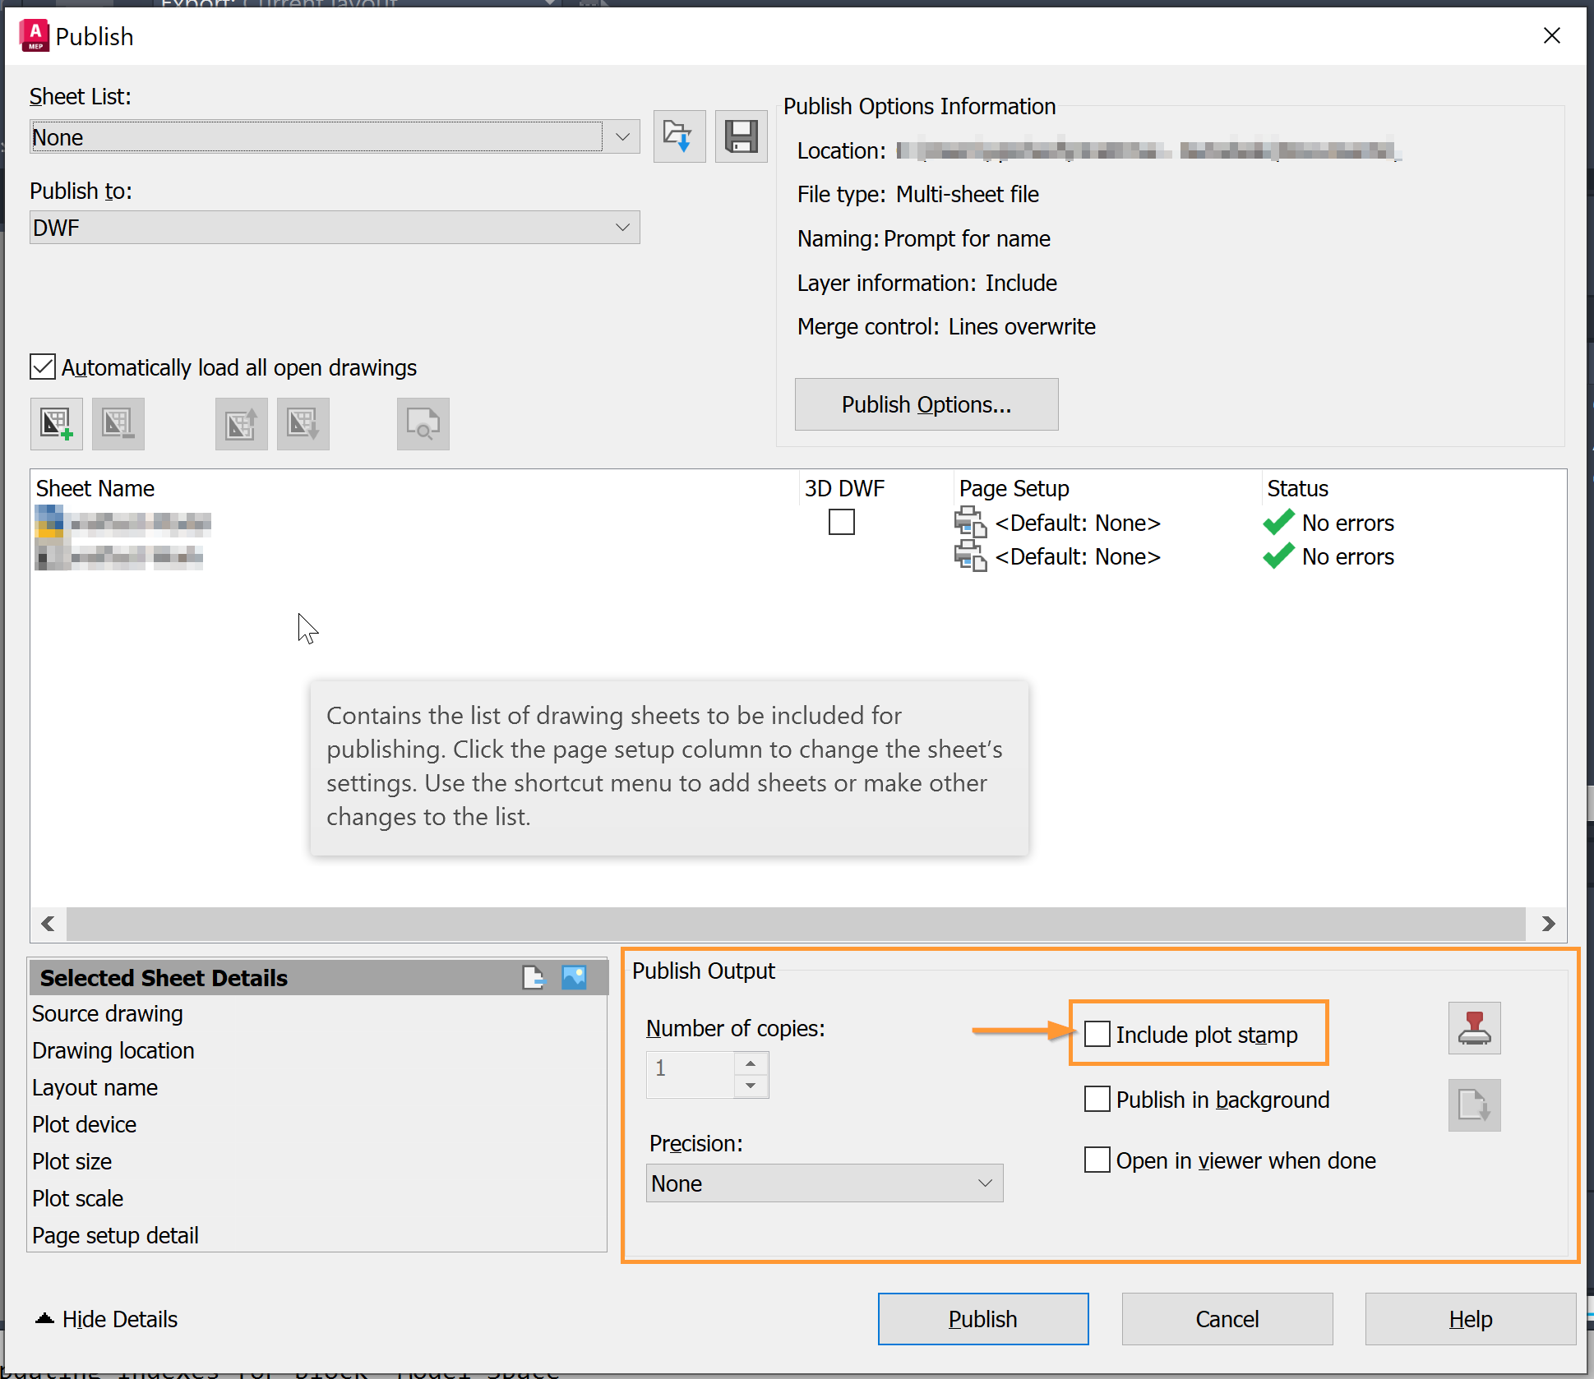This screenshot has width=1594, height=1379.
Task: Click the Load Sheet List icon
Action: point(679,136)
